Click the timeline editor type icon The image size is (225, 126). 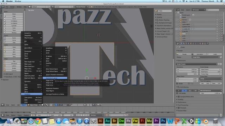pyautogui.click(x=3, y=115)
